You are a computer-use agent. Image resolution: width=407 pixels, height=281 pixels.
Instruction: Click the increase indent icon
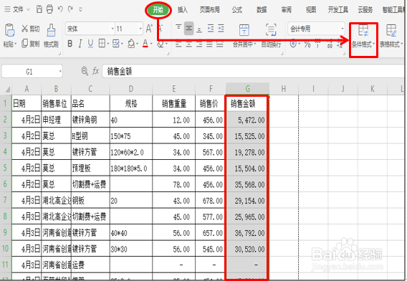[221, 29]
